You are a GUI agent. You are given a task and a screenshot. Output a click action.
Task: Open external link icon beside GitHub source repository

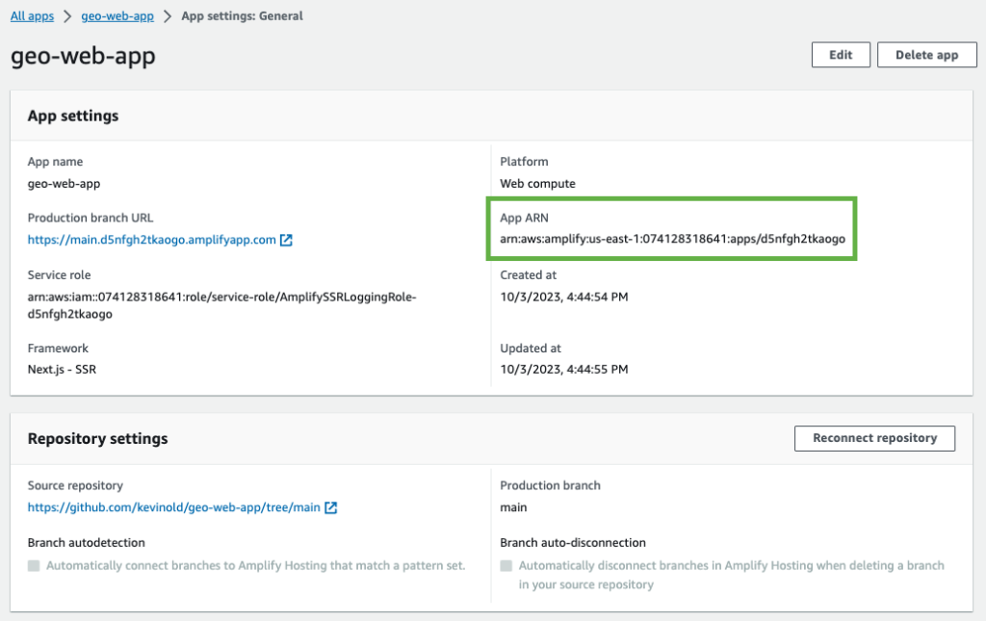[x=331, y=507]
